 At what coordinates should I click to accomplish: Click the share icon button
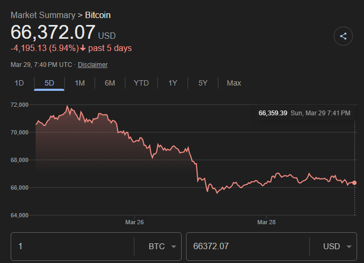pyautogui.click(x=343, y=36)
